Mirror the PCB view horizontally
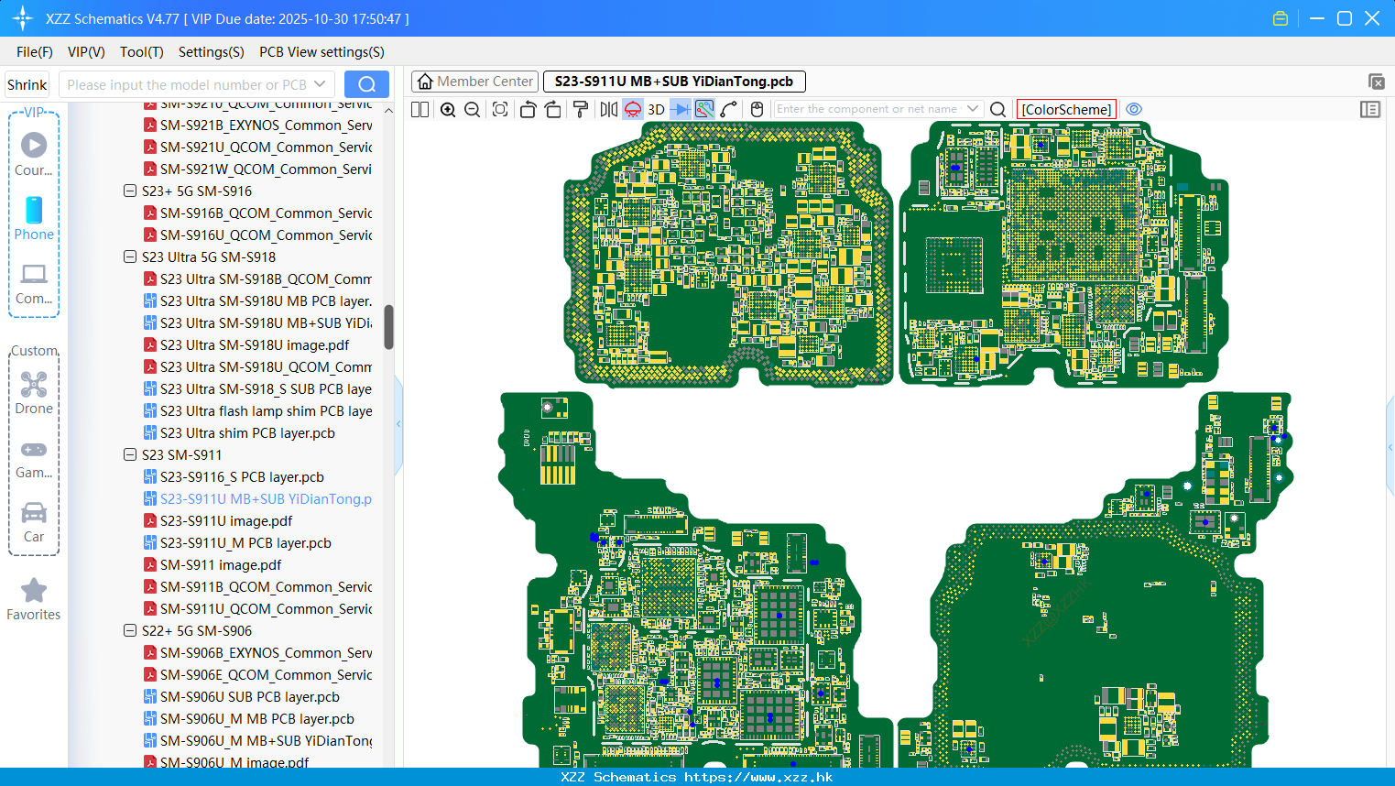The image size is (1395, 786). point(609,109)
